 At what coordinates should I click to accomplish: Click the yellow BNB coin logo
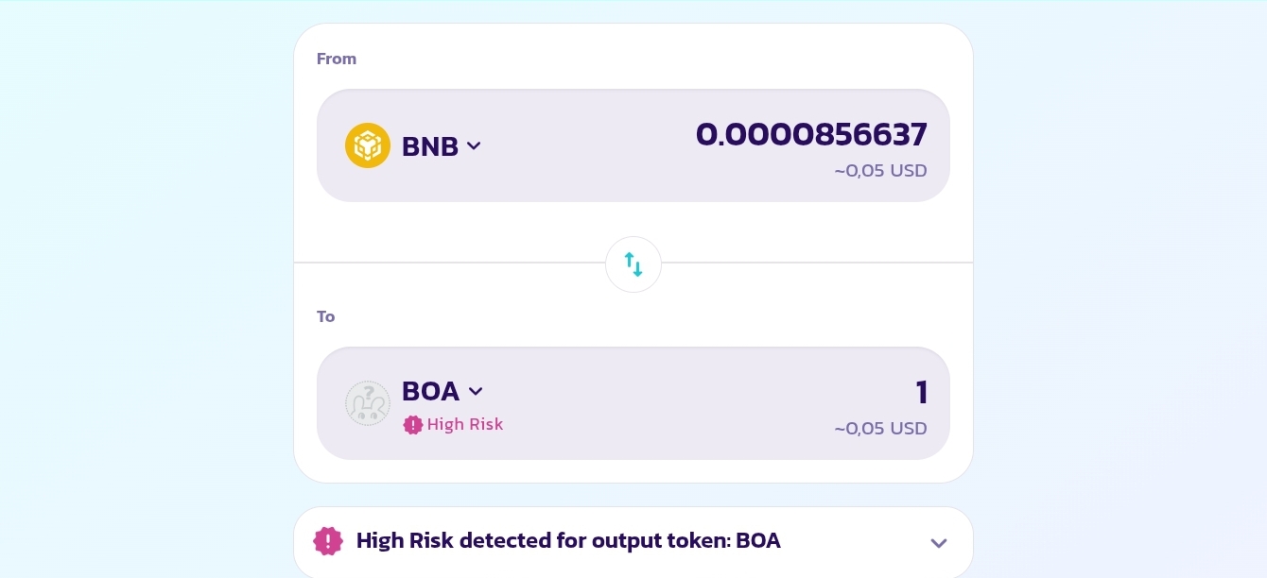368,145
